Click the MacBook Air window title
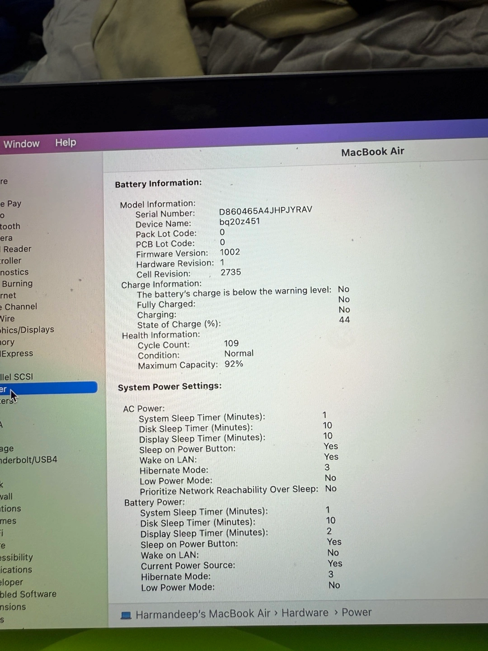This screenshot has width=488, height=651. coord(373,152)
